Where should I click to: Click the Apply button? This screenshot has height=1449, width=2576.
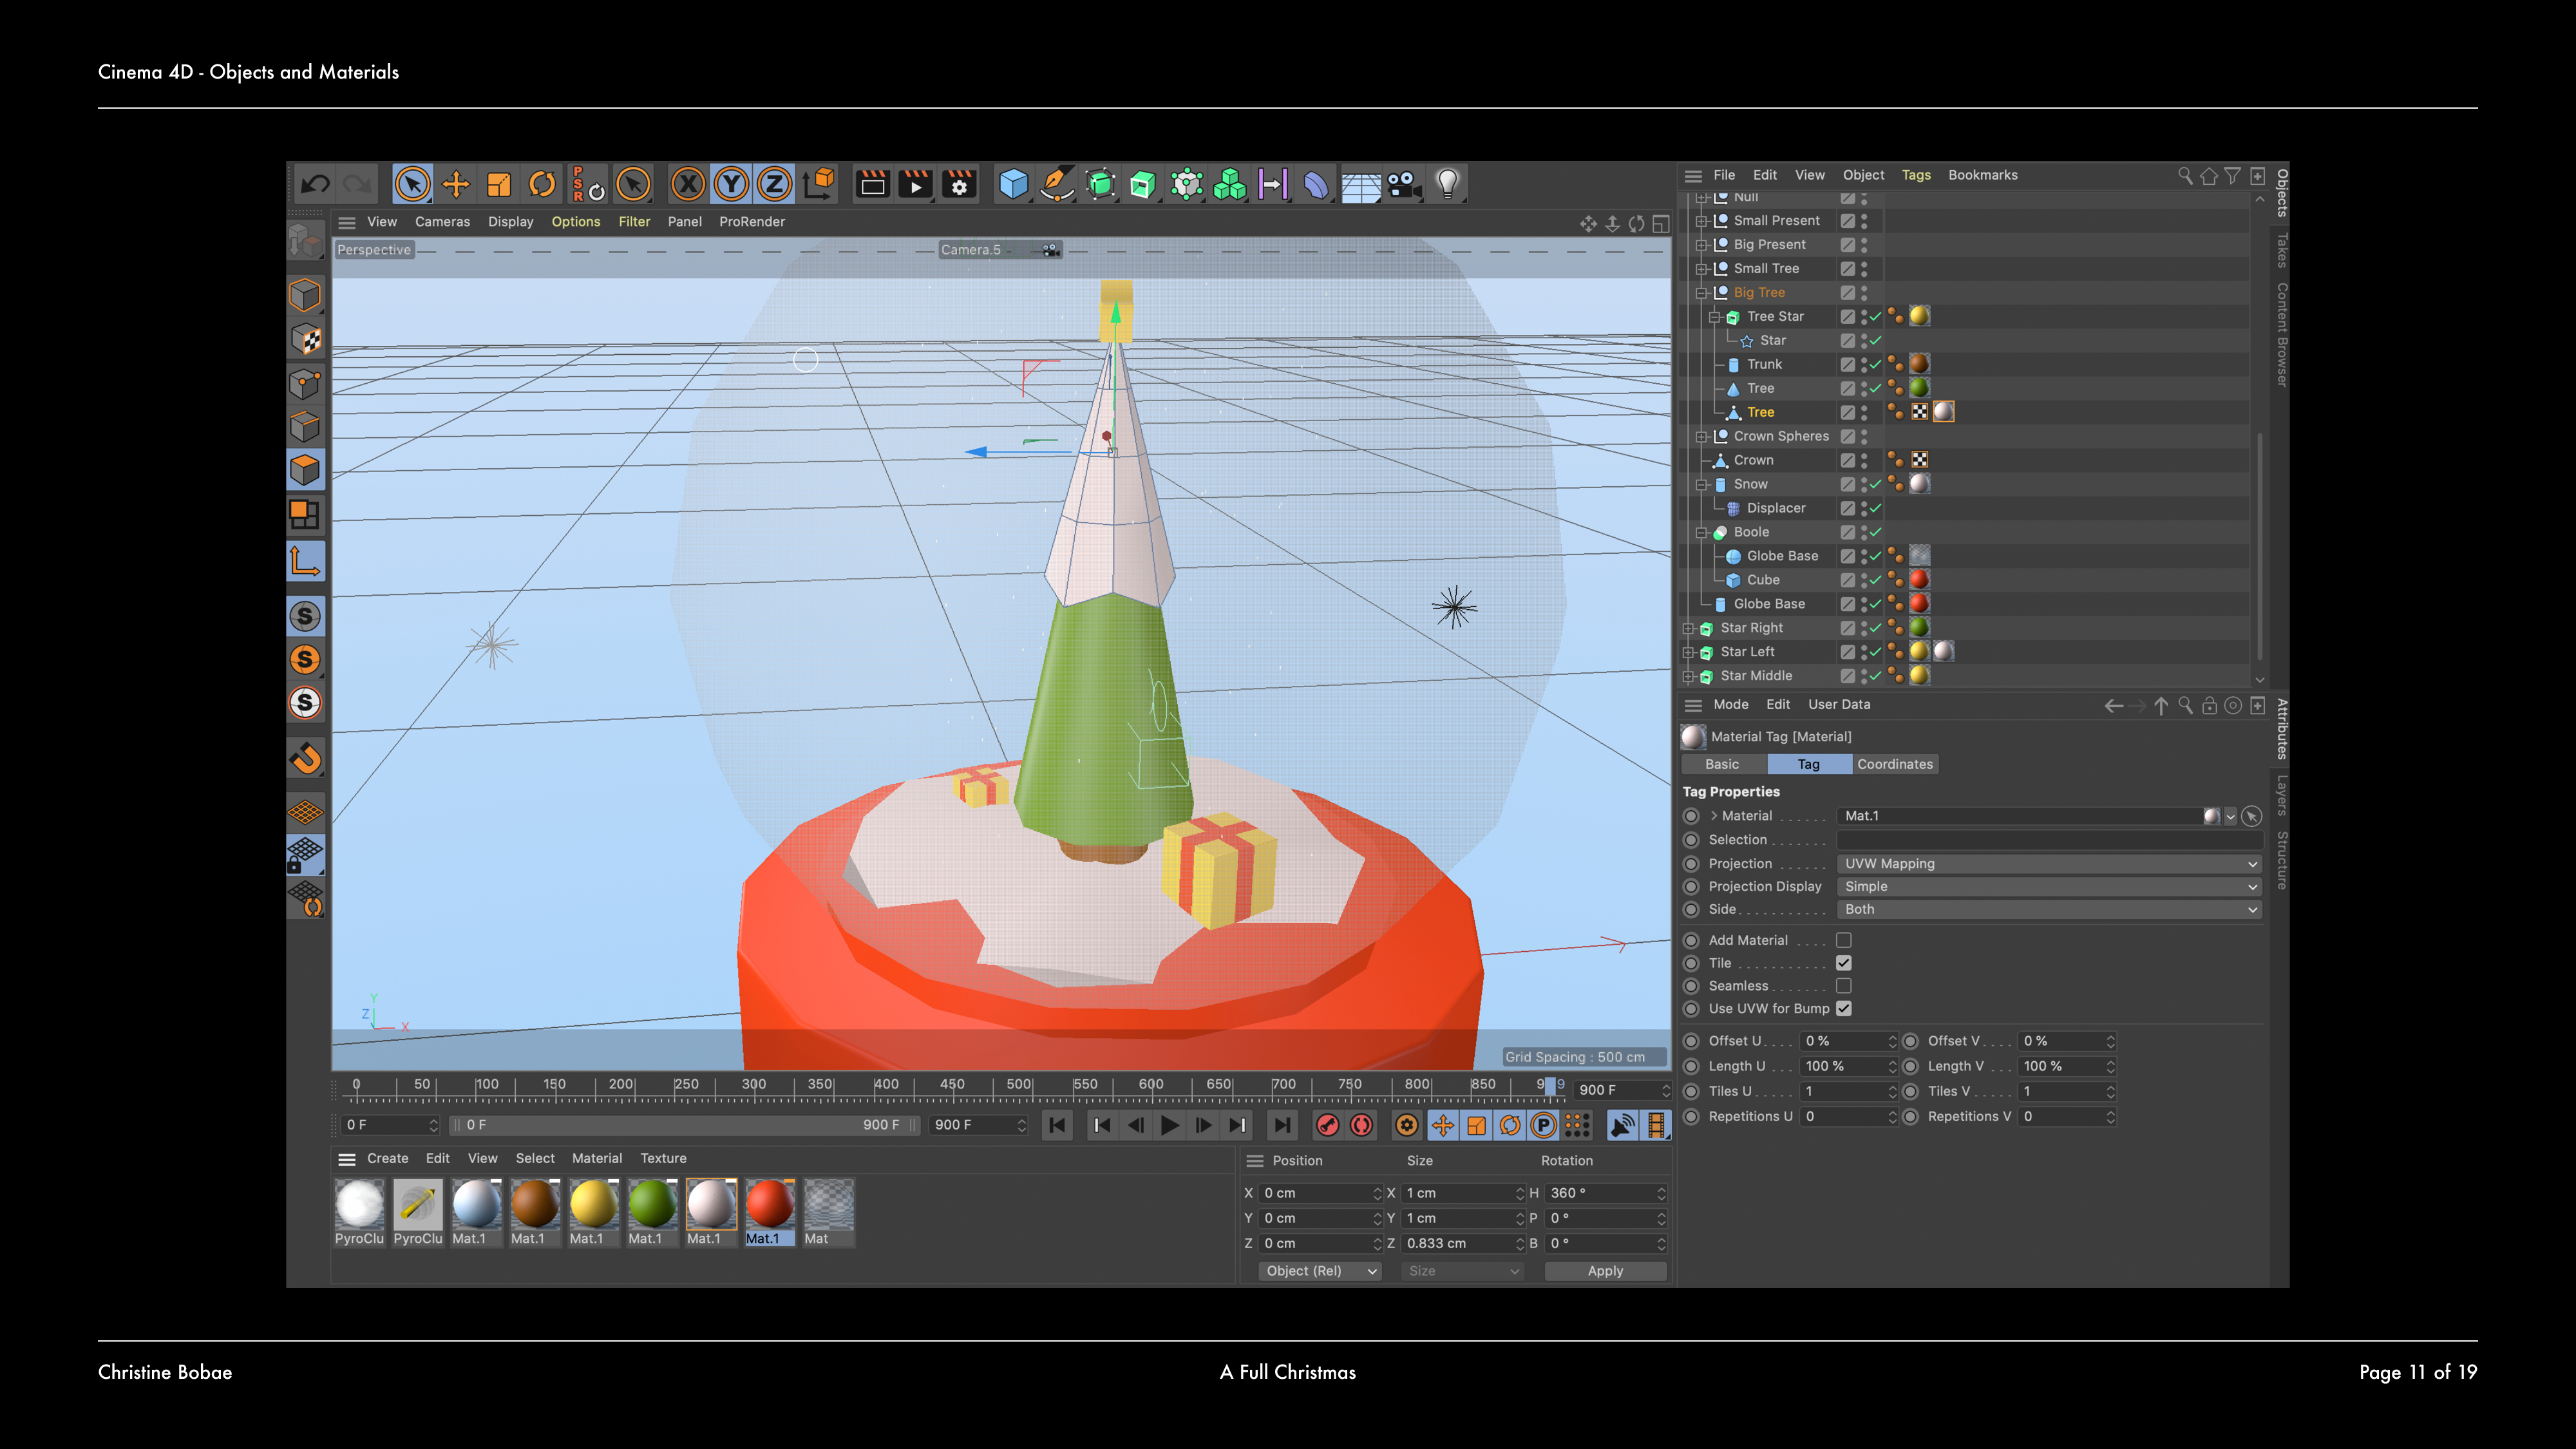point(1605,1271)
